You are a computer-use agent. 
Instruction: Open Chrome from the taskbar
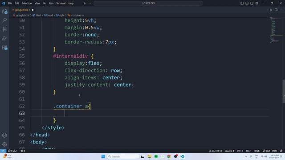169,156
